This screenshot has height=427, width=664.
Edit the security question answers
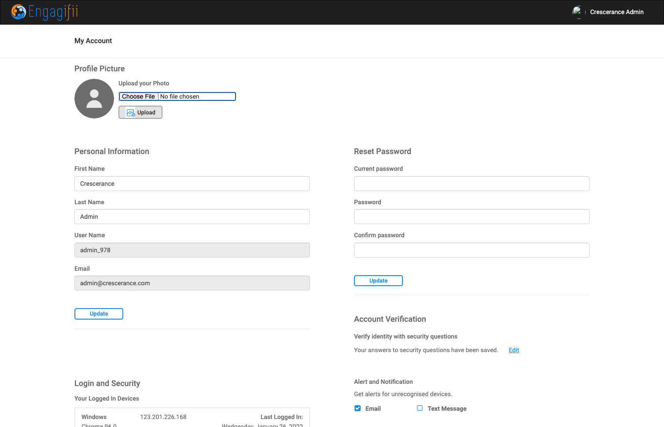pos(514,350)
